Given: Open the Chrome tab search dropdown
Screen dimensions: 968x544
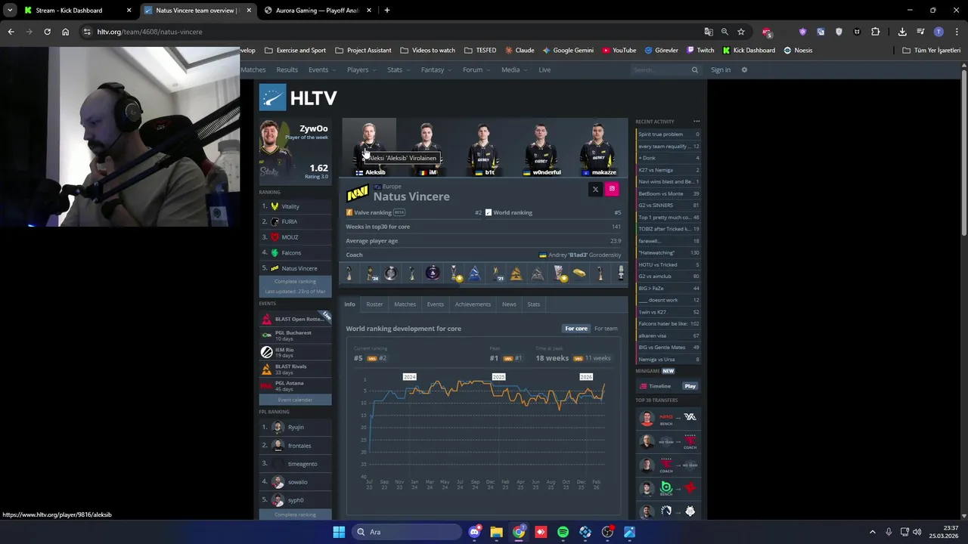Looking at the screenshot, I should tap(10, 11).
